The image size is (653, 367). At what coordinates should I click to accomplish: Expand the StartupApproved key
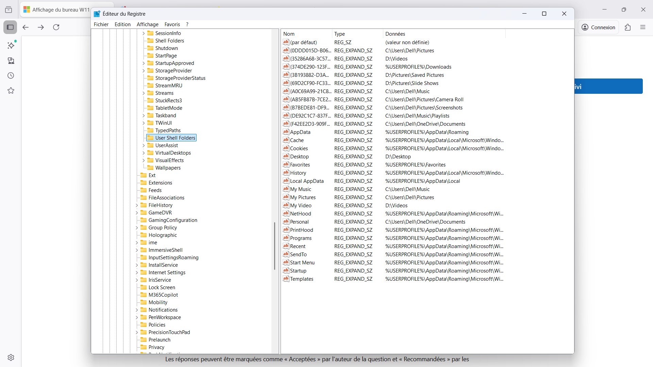[144, 63]
